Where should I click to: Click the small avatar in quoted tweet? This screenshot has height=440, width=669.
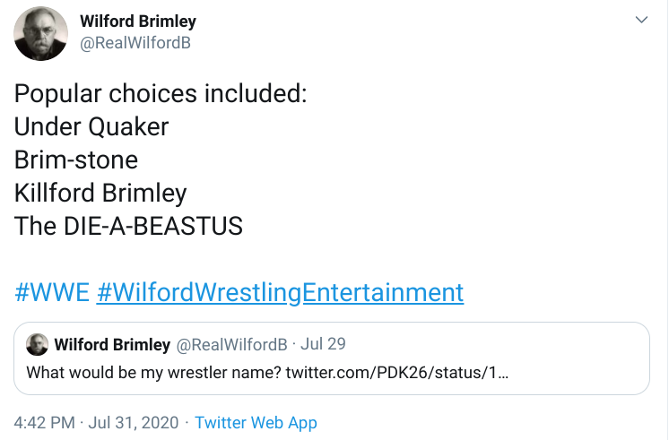coord(38,345)
